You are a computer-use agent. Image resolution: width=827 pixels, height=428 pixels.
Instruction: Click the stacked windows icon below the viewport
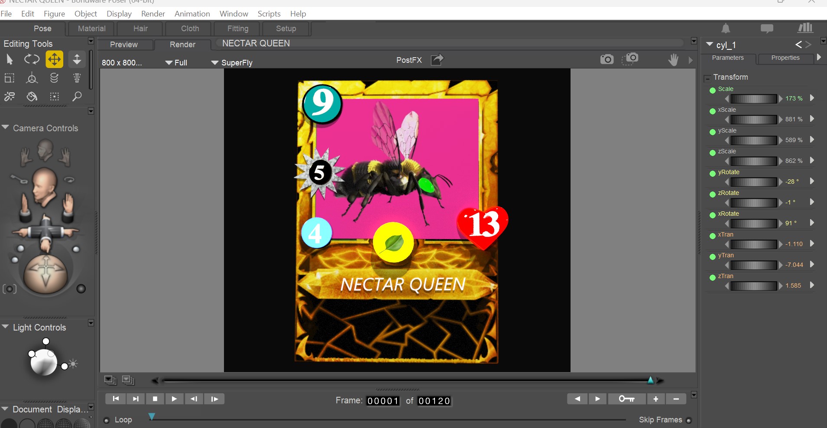tap(110, 380)
